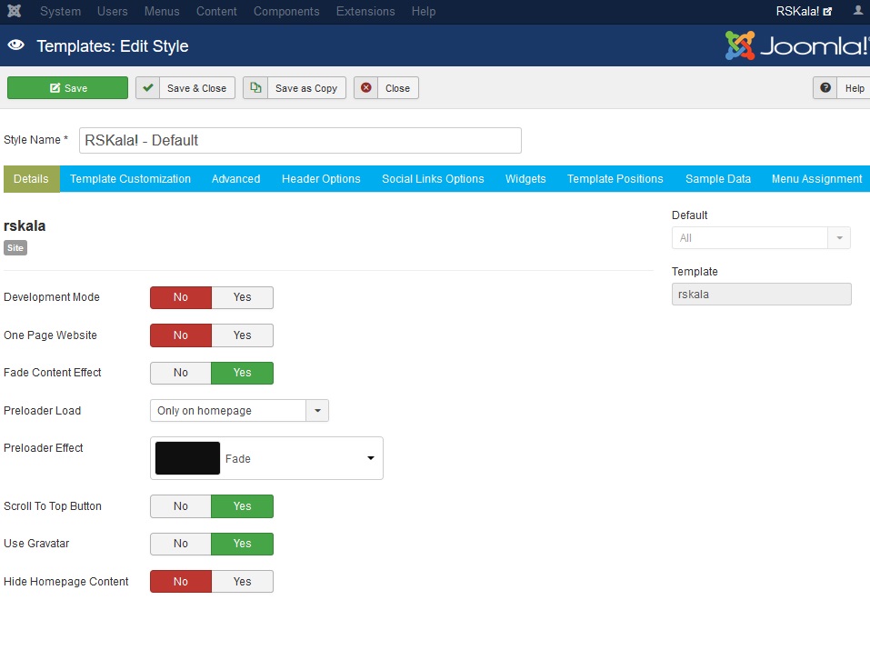Choose No for One Page Website
This screenshot has height=670, width=870.
[181, 335]
